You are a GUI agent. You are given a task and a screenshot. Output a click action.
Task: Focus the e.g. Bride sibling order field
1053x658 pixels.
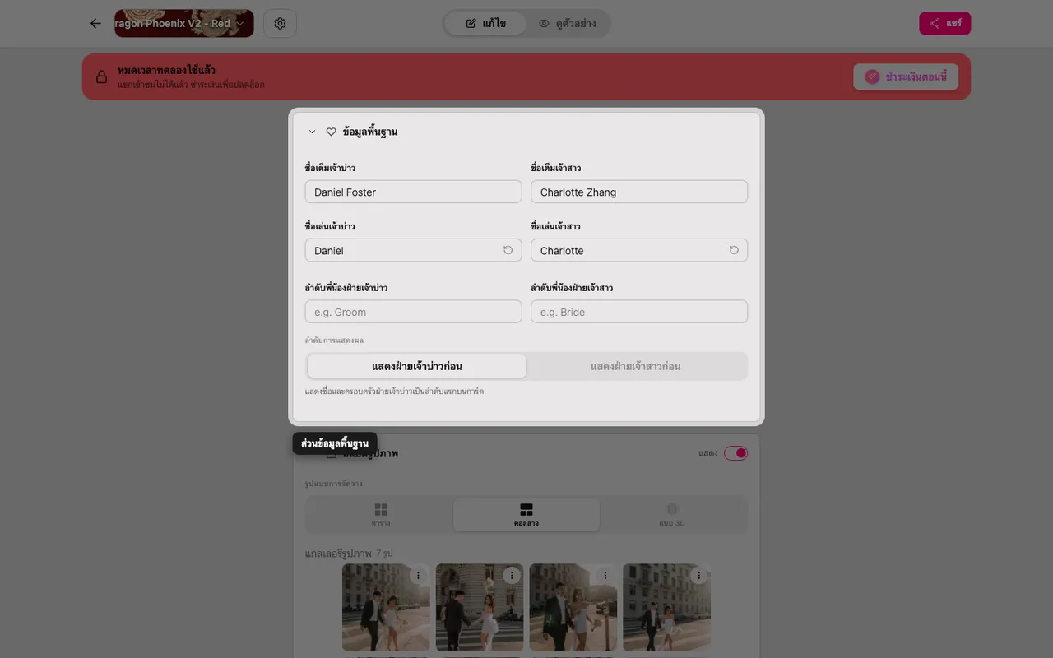(639, 312)
